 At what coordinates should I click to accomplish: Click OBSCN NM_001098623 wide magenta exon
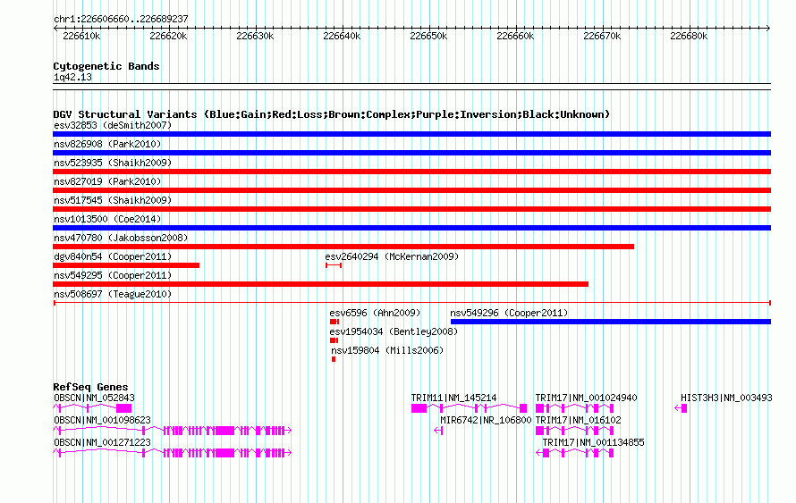[224, 431]
